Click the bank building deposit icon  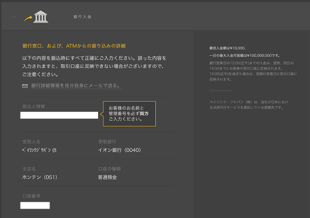coord(41,17)
